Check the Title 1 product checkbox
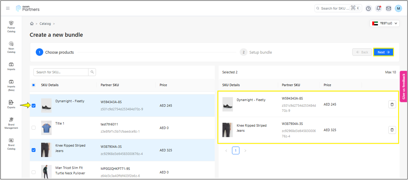The height and width of the screenshot is (180, 409). 34,128
